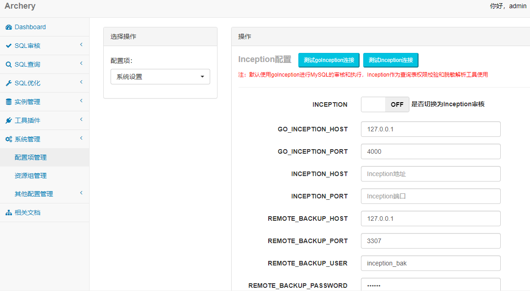Expand the 实例管理 menu chevron
Viewport: 530px width, 291px height.
point(81,101)
